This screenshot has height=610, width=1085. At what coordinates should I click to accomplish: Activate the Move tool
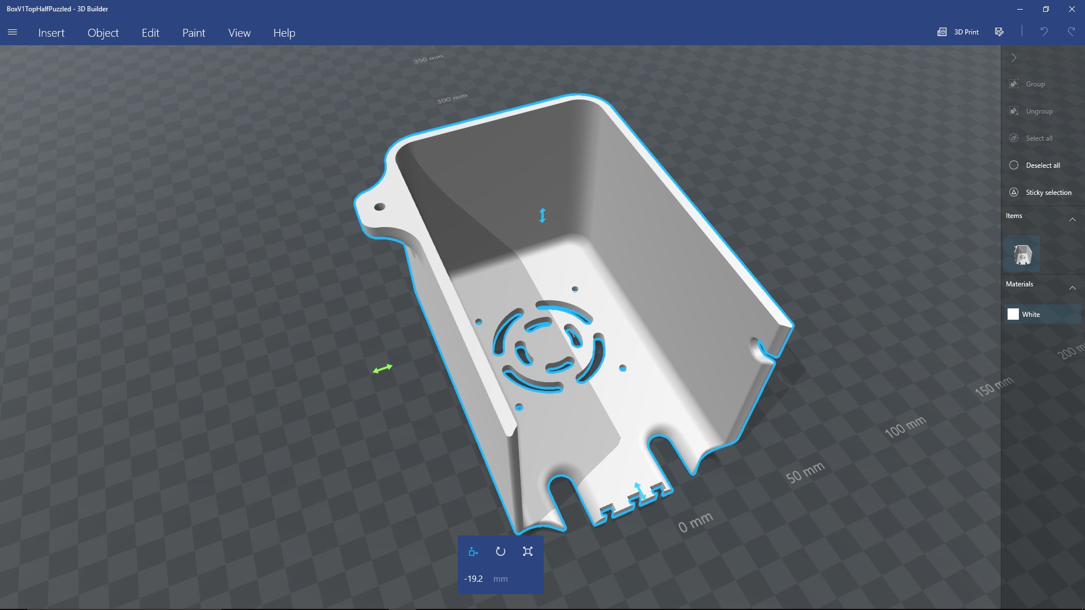click(474, 552)
